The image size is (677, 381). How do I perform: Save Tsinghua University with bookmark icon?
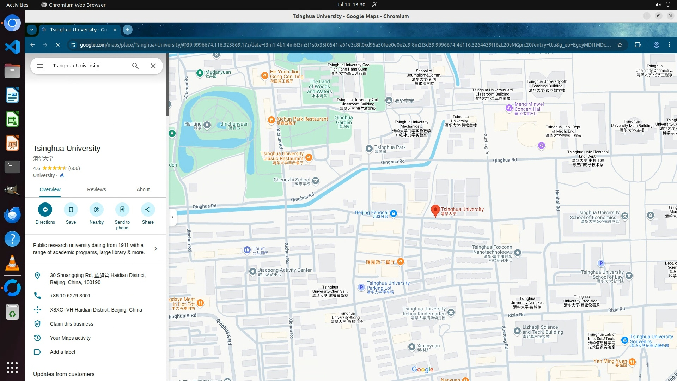pyautogui.click(x=71, y=210)
